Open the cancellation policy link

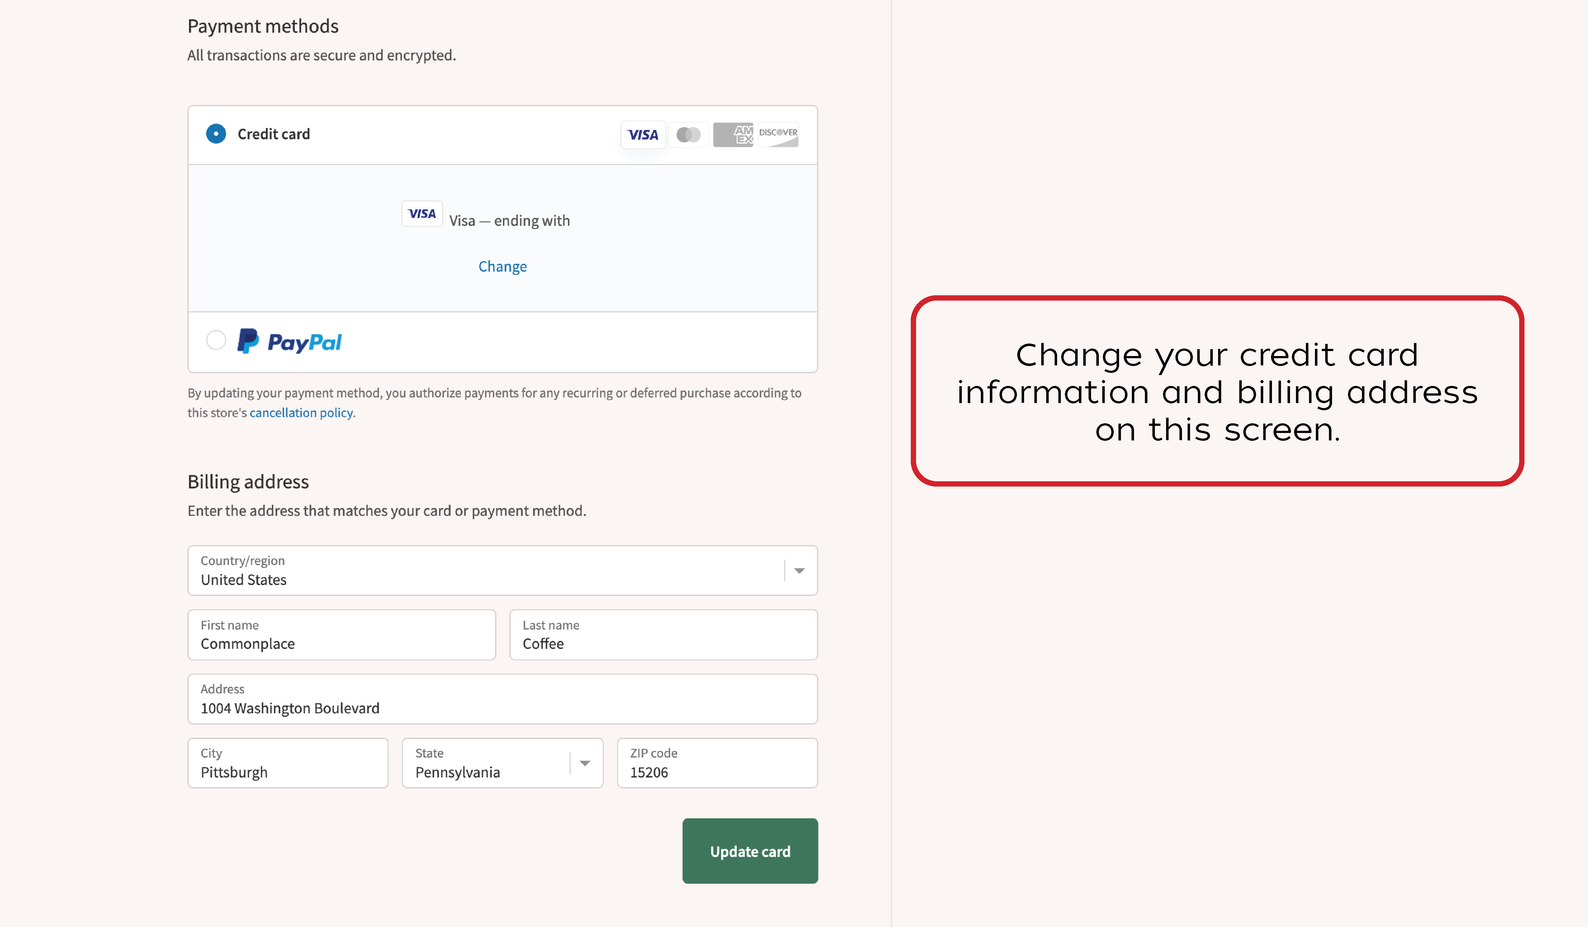click(x=300, y=412)
